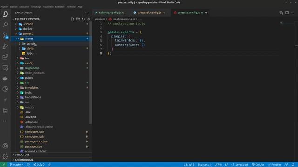Image resolution: width=298 pixels, height=167 pixels.
Task: Open editor more actions menu
Action: coord(293,13)
